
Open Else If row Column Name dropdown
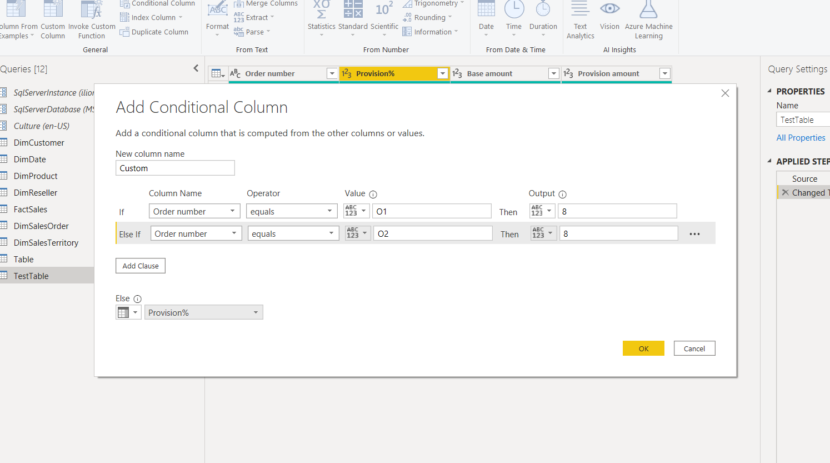pos(196,233)
